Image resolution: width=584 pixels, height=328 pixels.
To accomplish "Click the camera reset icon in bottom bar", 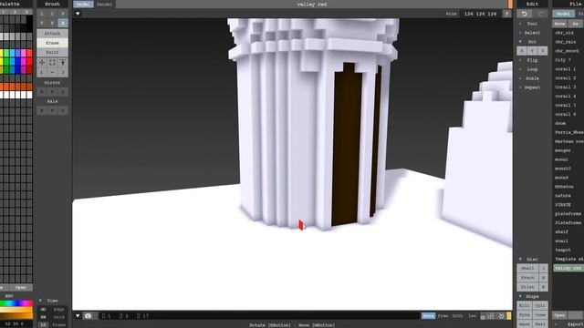I will (501, 316).
